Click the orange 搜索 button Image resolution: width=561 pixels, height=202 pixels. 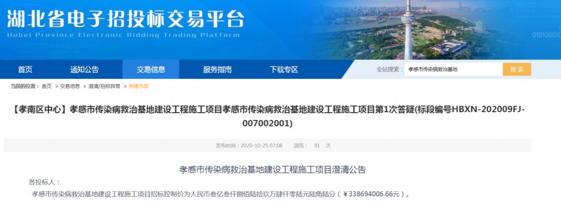pyautogui.click(x=517, y=70)
